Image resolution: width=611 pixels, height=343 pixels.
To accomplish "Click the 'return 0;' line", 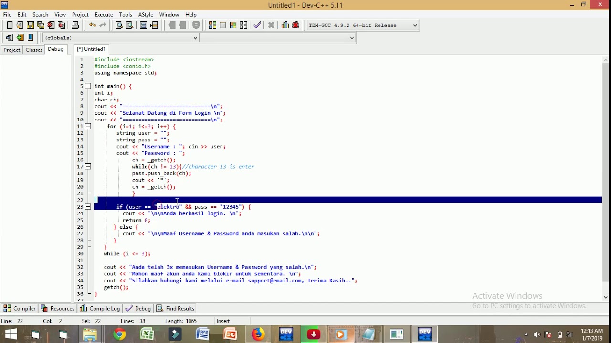I will 137,220.
